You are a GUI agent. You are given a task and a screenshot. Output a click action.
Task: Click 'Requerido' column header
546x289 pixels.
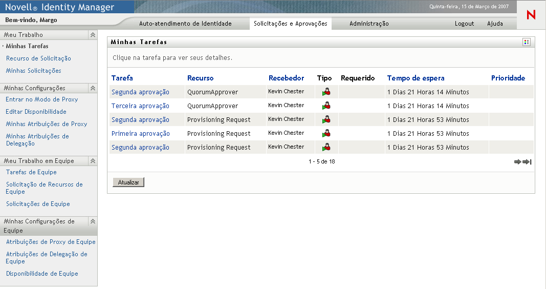[x=358, y=78]
